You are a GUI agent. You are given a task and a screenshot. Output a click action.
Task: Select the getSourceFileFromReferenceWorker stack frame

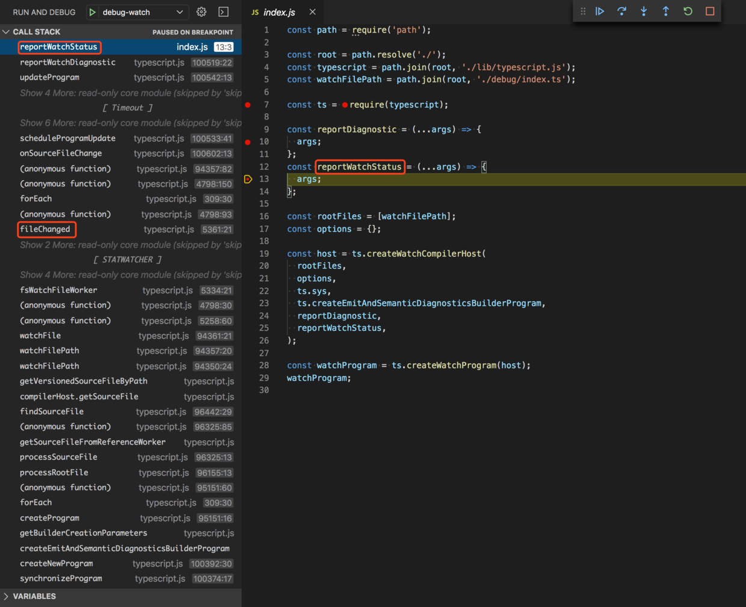120,442
